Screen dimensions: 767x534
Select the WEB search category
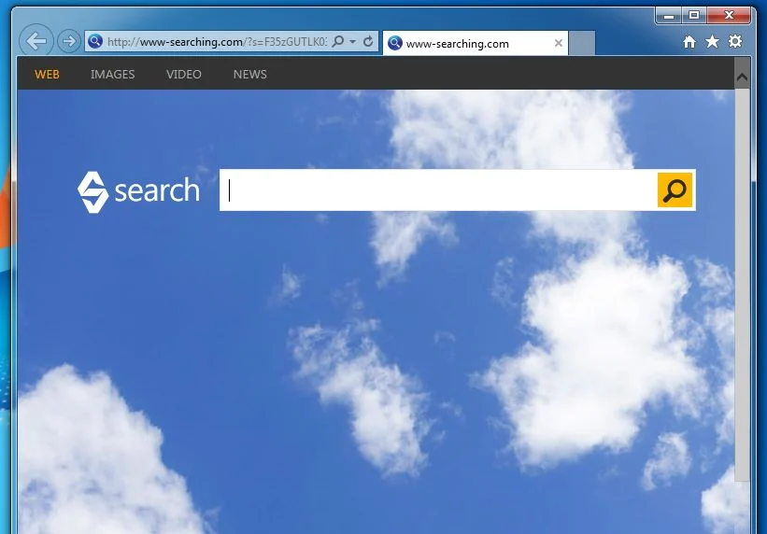47,75
